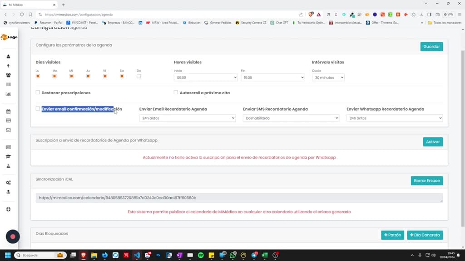Open the Chat GPT bookmark

[x=279, y=23]
